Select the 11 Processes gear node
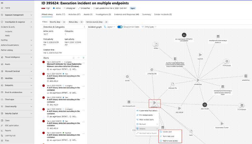Image resolution: width=252 pixels, height=144 pixels. click(x=227, y=61)
